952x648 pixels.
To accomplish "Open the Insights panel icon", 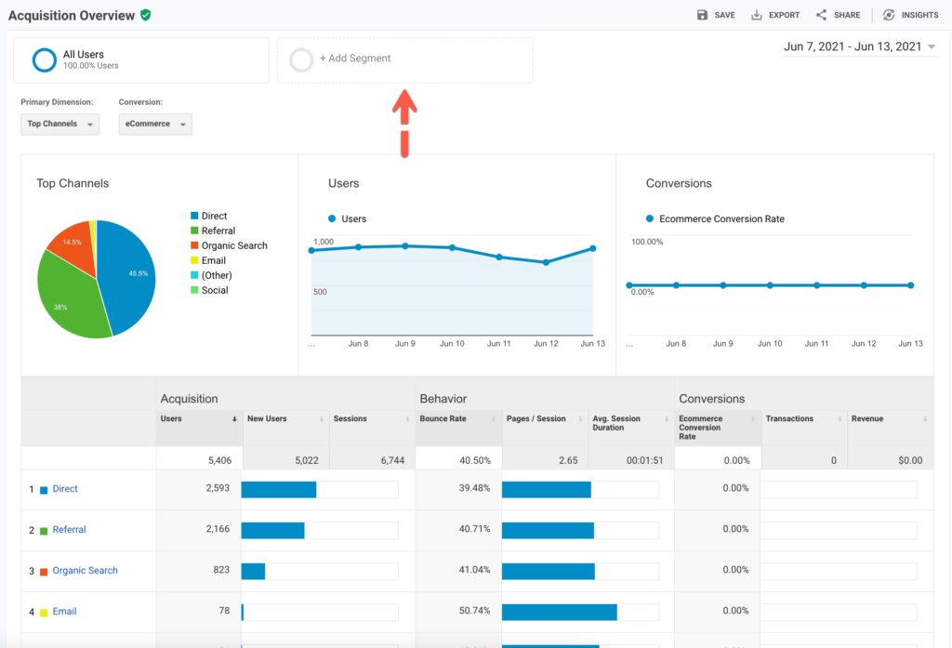I will click(x=889, y=15).
